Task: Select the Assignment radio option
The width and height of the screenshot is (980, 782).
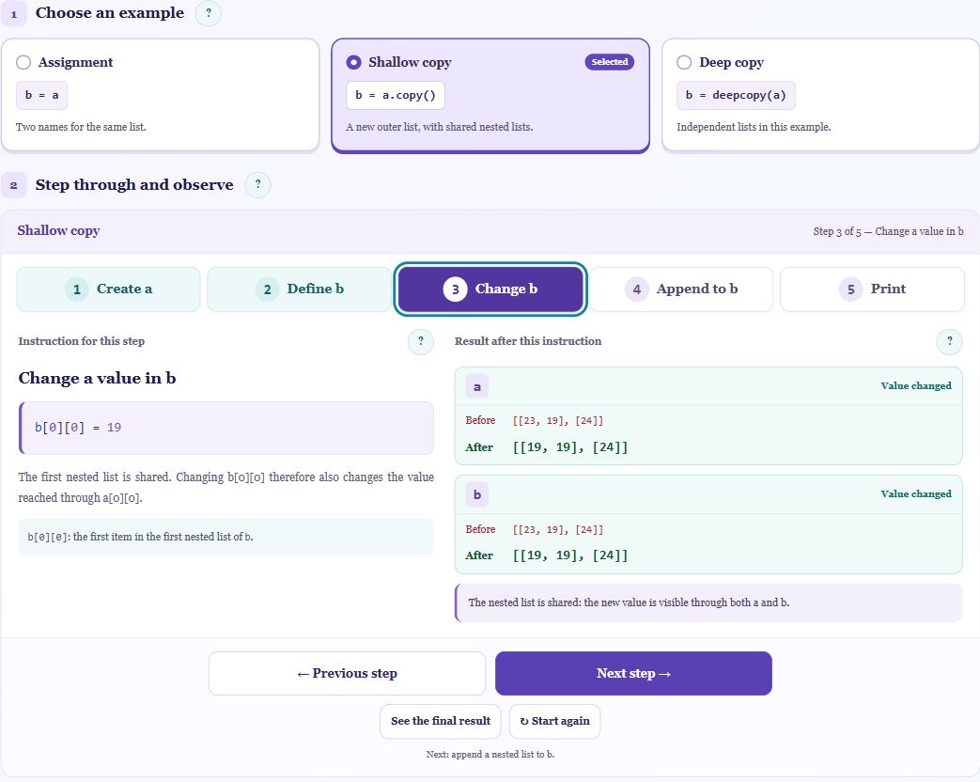Action: pos(23,63)
